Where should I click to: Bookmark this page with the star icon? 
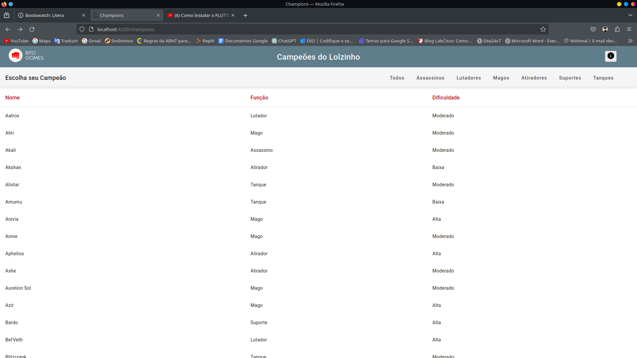coord(543,29)
